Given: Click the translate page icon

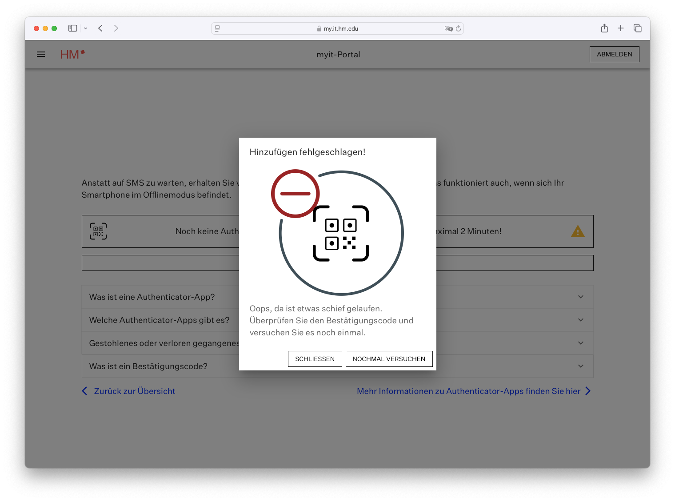Looking at the screenshot, I should (448, 28).
